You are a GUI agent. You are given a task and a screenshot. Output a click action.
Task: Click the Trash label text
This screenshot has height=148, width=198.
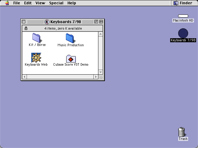(x=183, y=139)
